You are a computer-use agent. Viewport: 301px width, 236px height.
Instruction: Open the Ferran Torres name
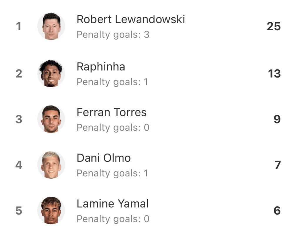(x=111, y=112)
